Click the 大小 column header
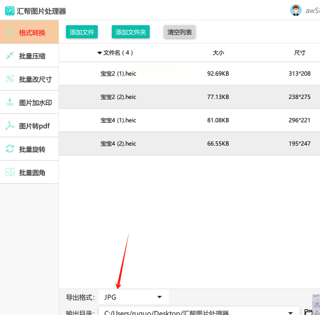This screenshot has width=320, height=315. [218, 53]
